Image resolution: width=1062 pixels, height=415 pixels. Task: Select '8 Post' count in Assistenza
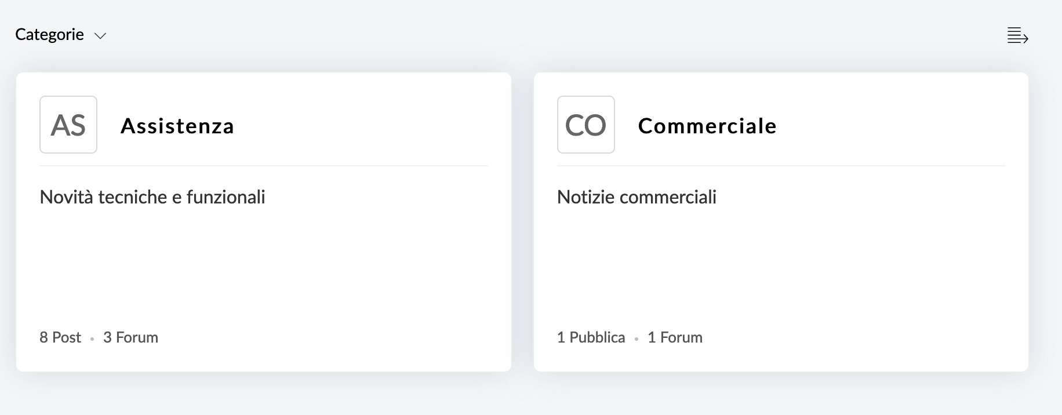[60, 337]
